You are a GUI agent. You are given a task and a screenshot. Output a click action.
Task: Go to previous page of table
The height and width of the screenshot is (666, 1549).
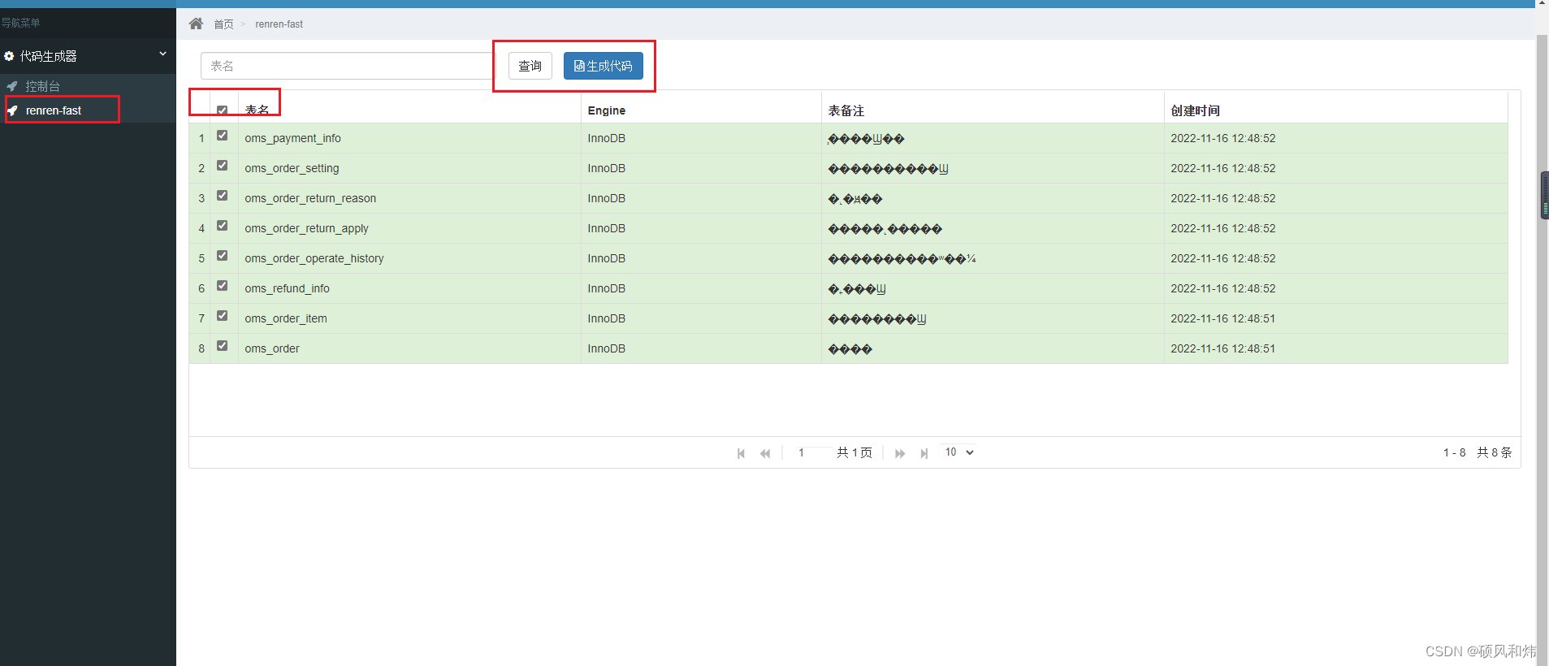[765, 453]
